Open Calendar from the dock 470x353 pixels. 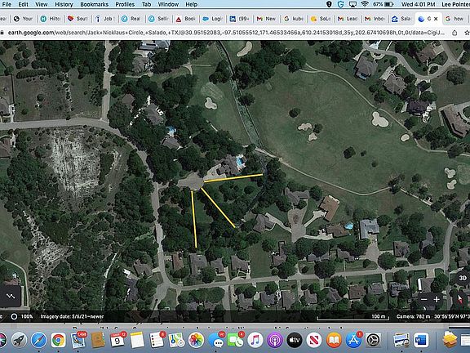[117, 340]
